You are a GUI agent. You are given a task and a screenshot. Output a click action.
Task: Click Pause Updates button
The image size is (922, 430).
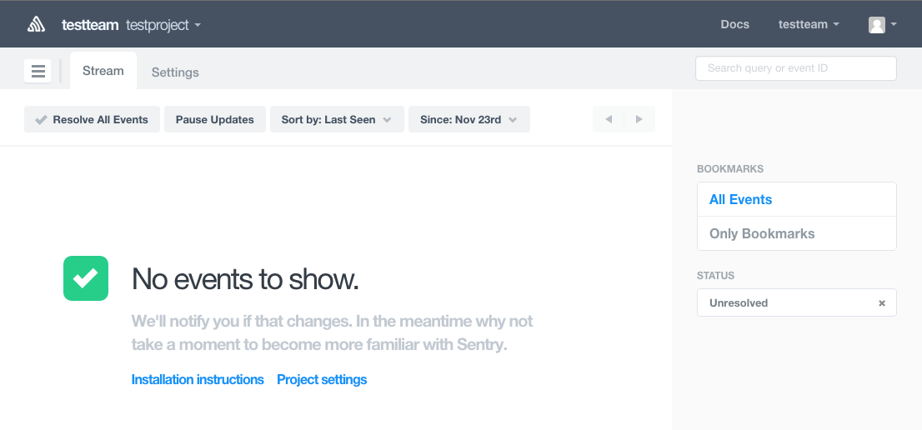[x=214, y=119]
